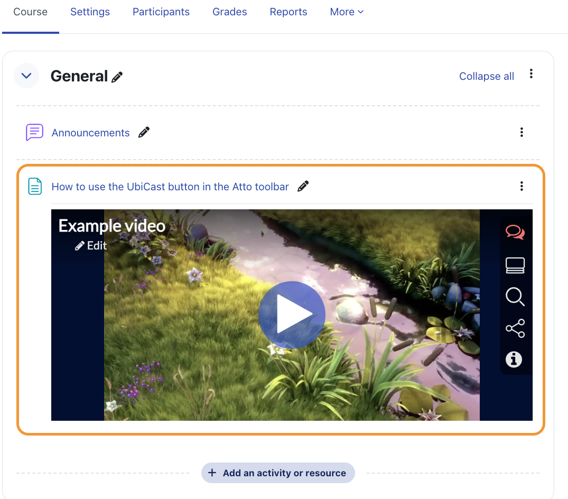Show video information icon
Screen dimensions: 568x499
[514, 360]
